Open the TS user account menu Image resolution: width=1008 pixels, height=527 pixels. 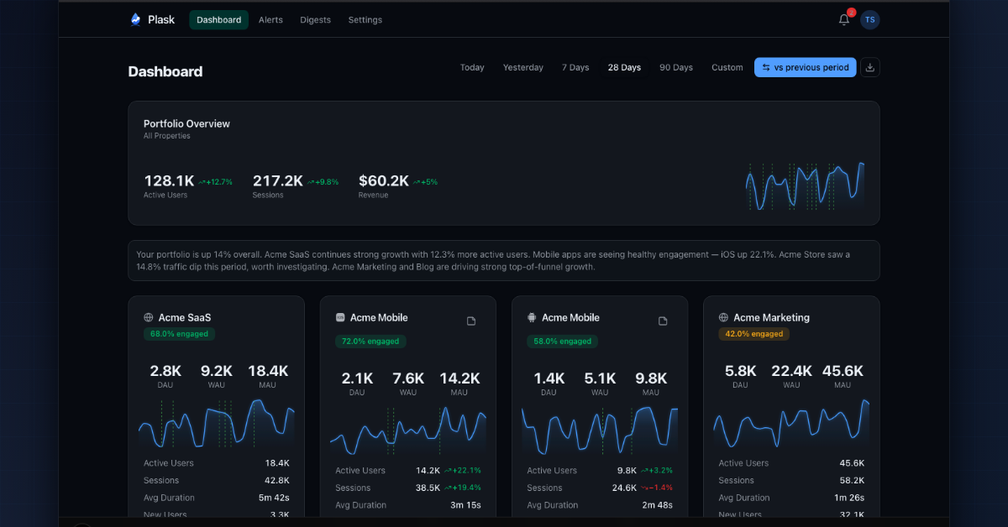pos(870,19)
